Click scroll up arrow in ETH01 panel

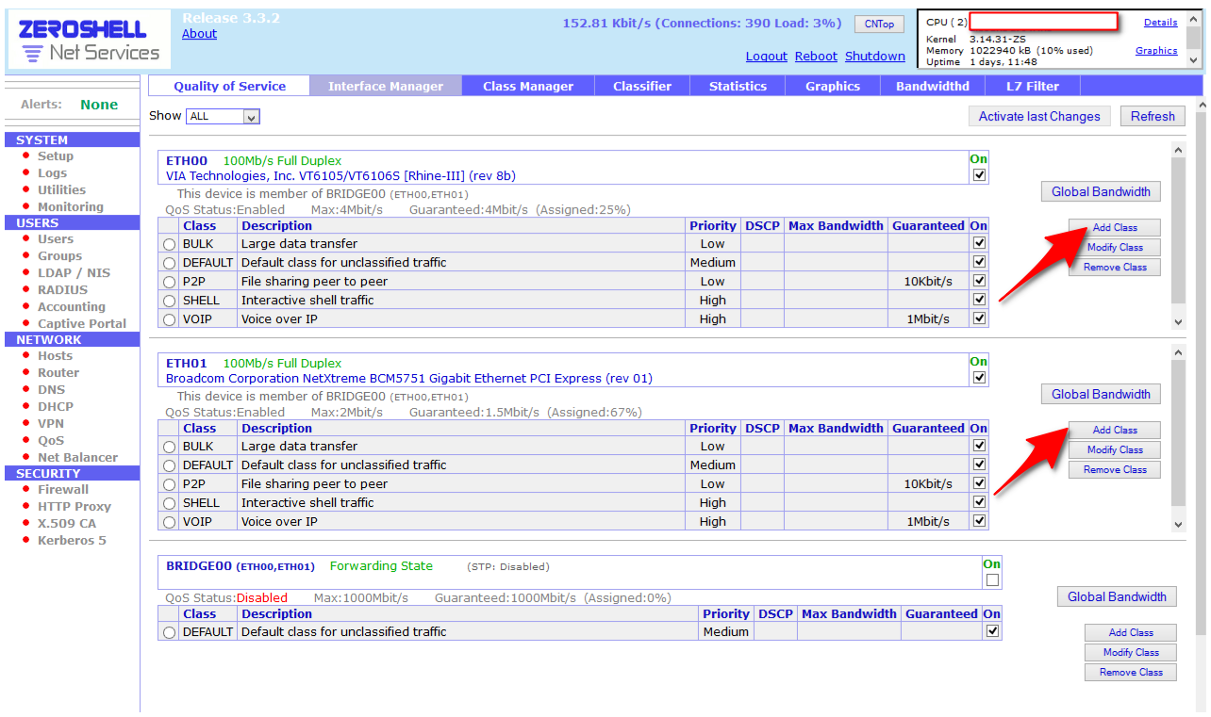pyautogui.click(x=1178, y=352)
